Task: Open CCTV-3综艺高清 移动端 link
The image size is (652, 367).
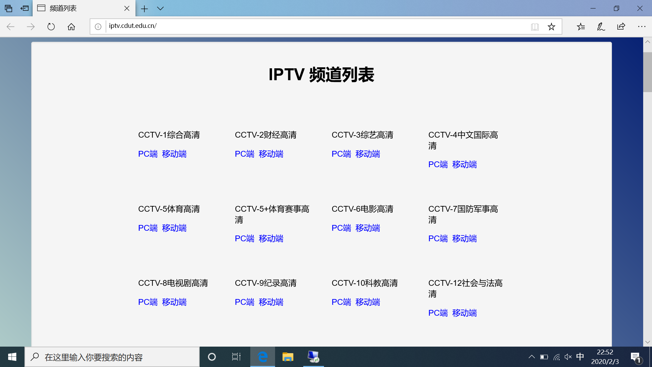Action: pos(368,154)
